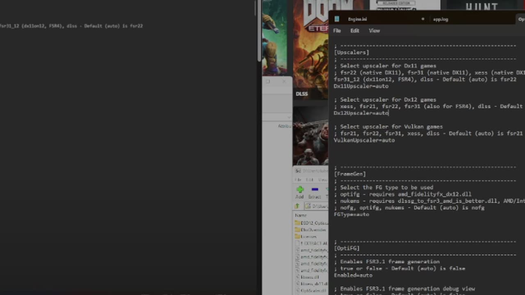
Task: Click the [Upscalers] section header in Notepad
Action: coord(352,52)
